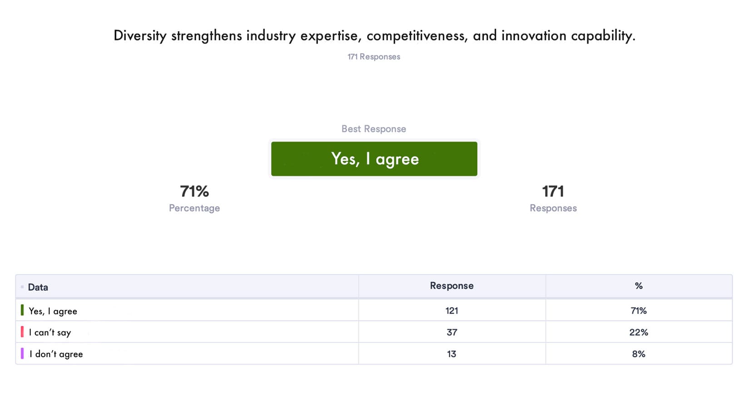Screen dimensions: 749x401
Task: Click the green color marker for Yes, I agree
Action: 22,310
